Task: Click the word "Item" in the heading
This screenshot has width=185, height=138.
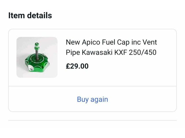Action: [17, 15]
